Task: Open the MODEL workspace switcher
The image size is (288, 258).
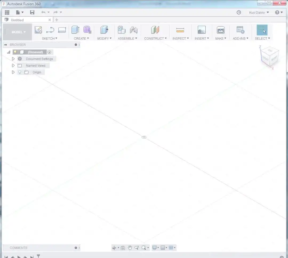Action: pyautogui.click(x=17, y=32)
